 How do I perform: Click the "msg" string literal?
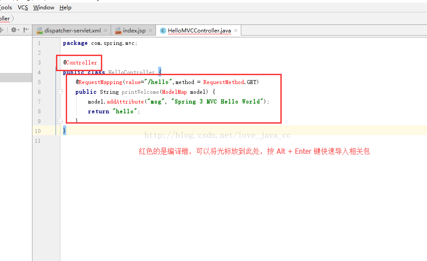(156, 102)
